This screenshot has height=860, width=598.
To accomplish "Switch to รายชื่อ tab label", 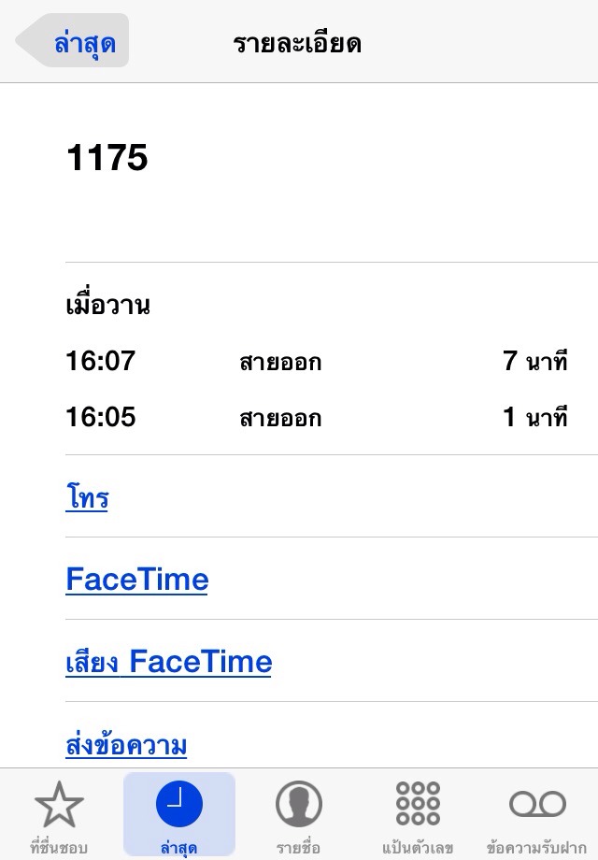I will (298, 847).
